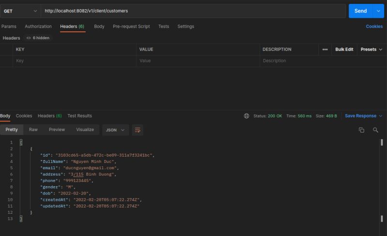This screenshot has height=236, width=387.
Task: Switch to the Tests tab
Action: [164, 27]
